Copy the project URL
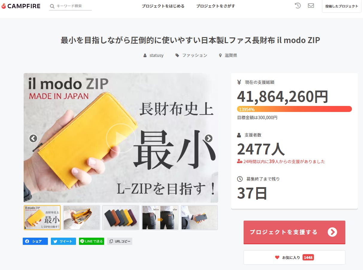The image size is (363, 270). (x=120, y=241)
